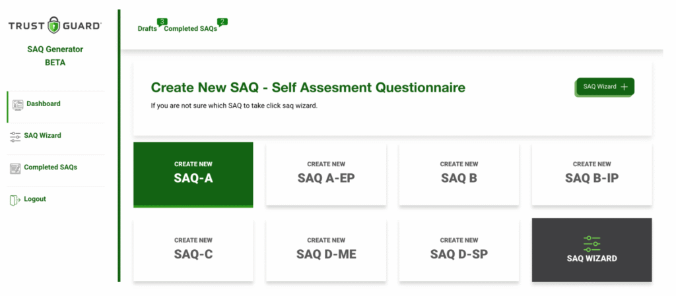Go to Dashboard in the sidebar

click(44, 104)
